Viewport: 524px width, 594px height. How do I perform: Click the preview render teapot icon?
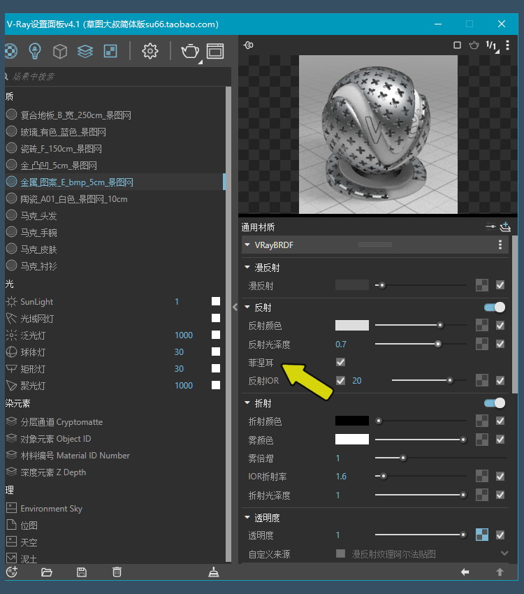(x=474, y=45)
